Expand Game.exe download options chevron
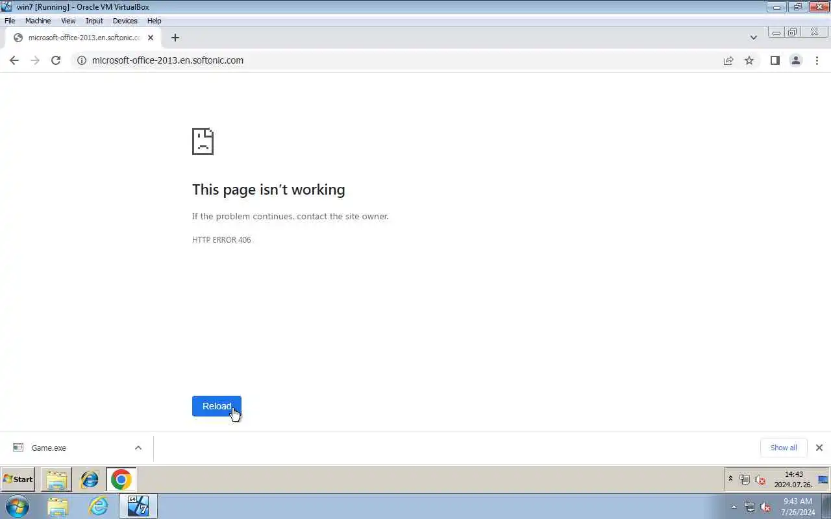The width and height of the screenshot is (831, 519). pos(138,448)
